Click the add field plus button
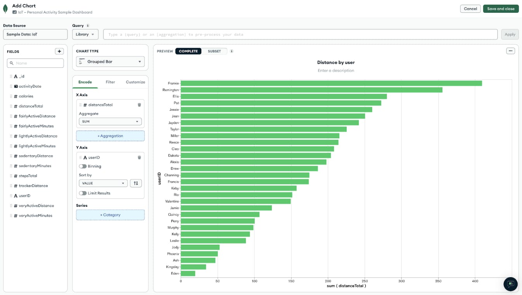Viewport: 522px width, 295px height. click(59, 51)
